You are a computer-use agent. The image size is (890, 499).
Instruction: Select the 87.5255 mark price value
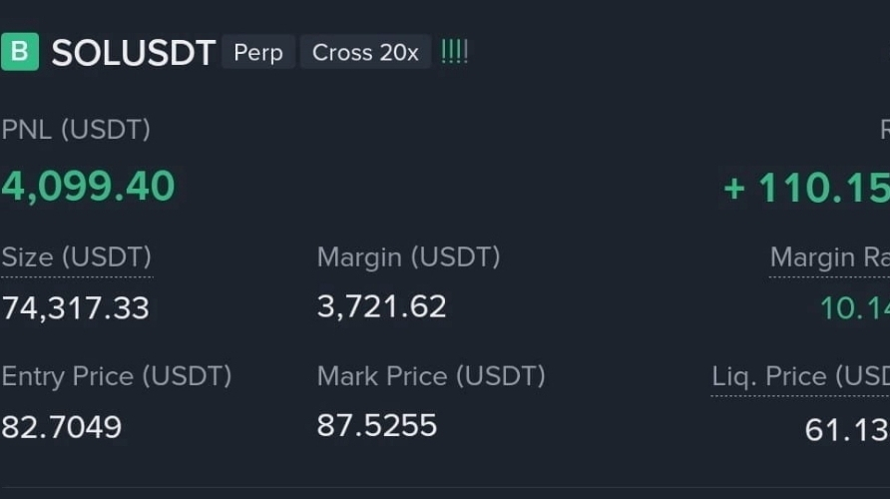[x=376, y=426]
